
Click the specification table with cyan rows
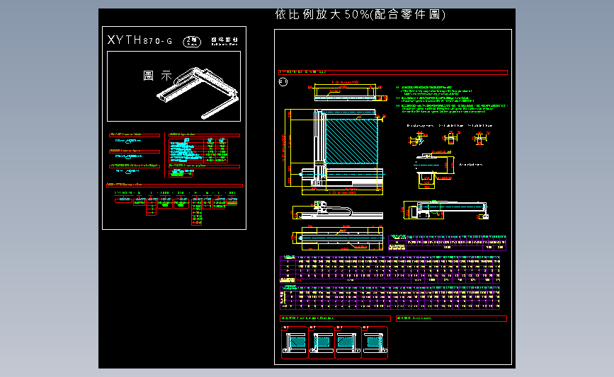coord(198,150)
